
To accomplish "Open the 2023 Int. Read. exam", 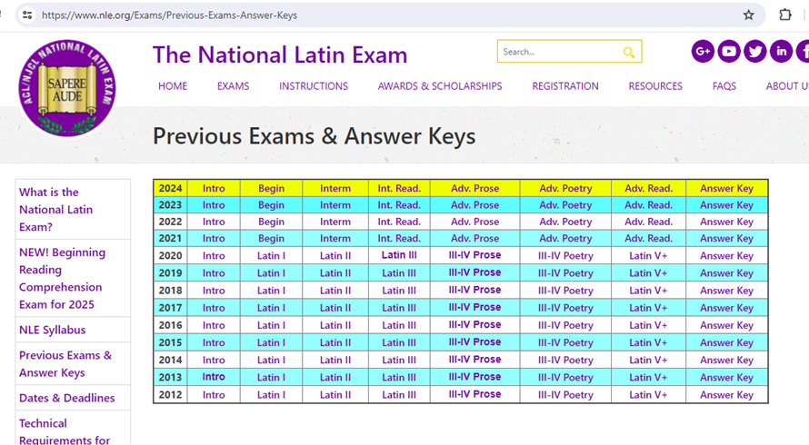I will [399, 204].
